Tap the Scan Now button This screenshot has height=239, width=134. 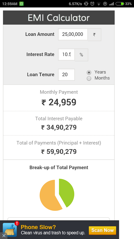102,230
